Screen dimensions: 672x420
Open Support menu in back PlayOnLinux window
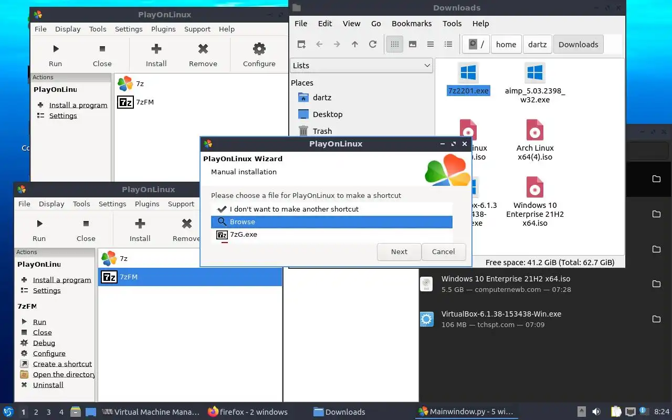[197, 29]
